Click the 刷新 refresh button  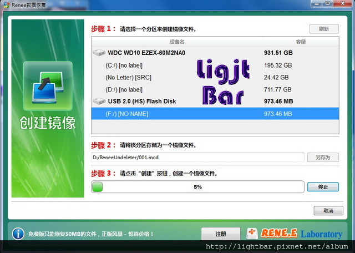tap(324, 29)
